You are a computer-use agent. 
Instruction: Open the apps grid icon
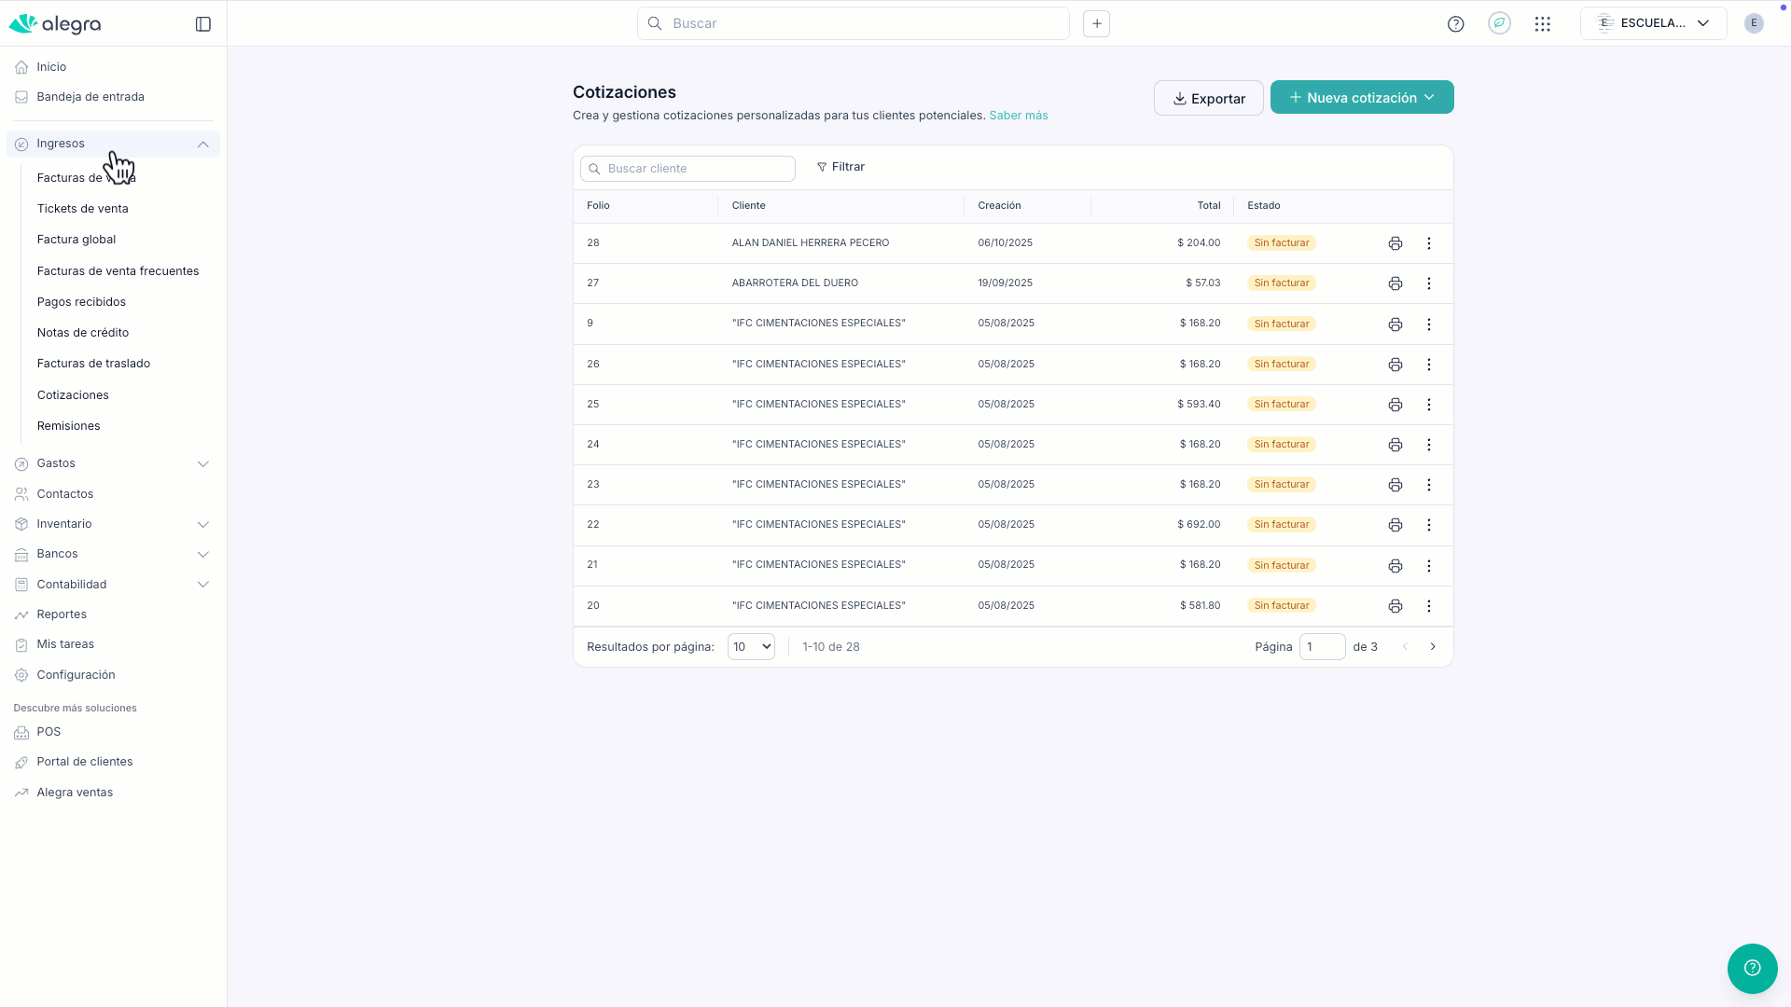click(x=1542, y=24)
